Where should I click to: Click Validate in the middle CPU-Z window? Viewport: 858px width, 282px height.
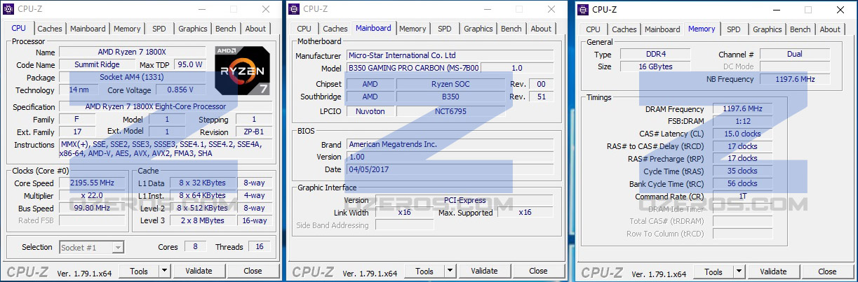[x=484, y=271]
